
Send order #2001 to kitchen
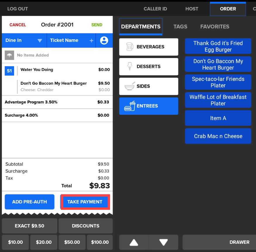point(97,25)
